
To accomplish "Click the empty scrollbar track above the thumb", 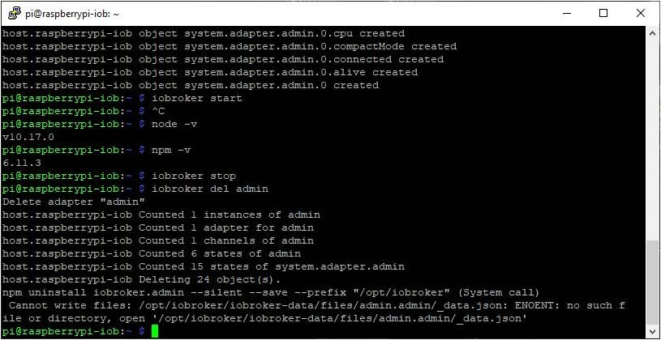I will pyautogui.click(x=652, y=138).
